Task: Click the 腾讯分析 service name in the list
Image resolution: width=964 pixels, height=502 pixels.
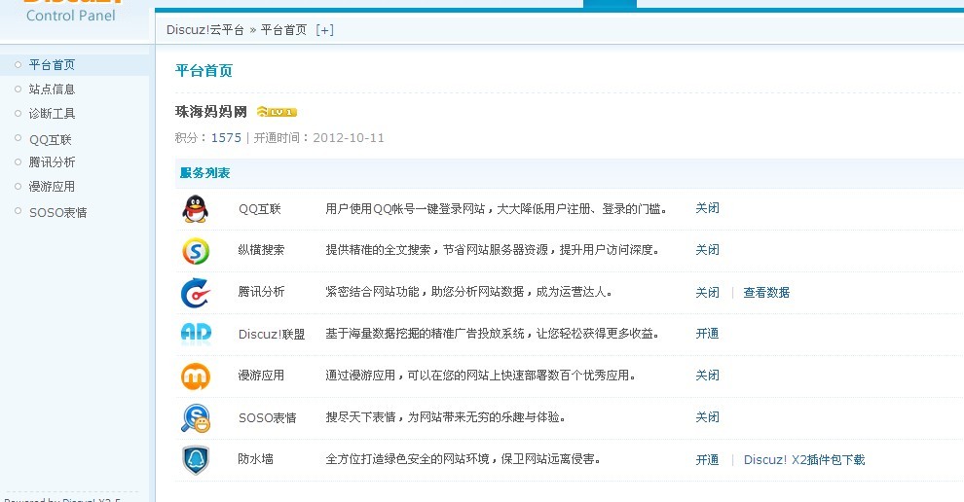Action: [x=261, y=292]
